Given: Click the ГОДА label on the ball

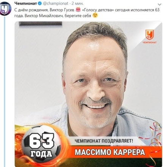Looking at the screenshot, I should [41, 154].
